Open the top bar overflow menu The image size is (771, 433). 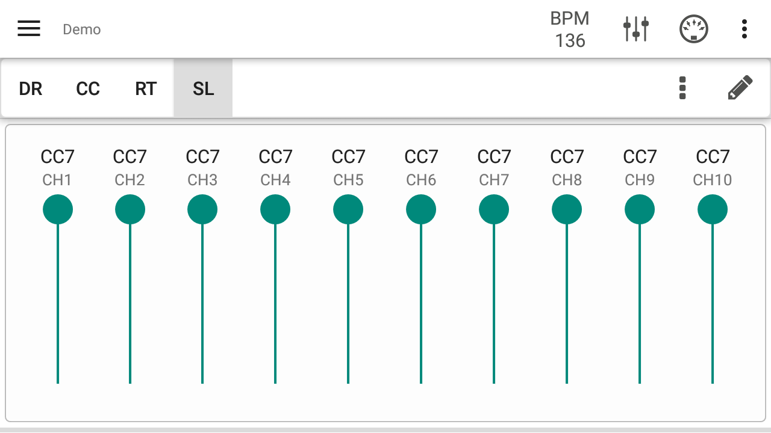[x=744, y=29]
